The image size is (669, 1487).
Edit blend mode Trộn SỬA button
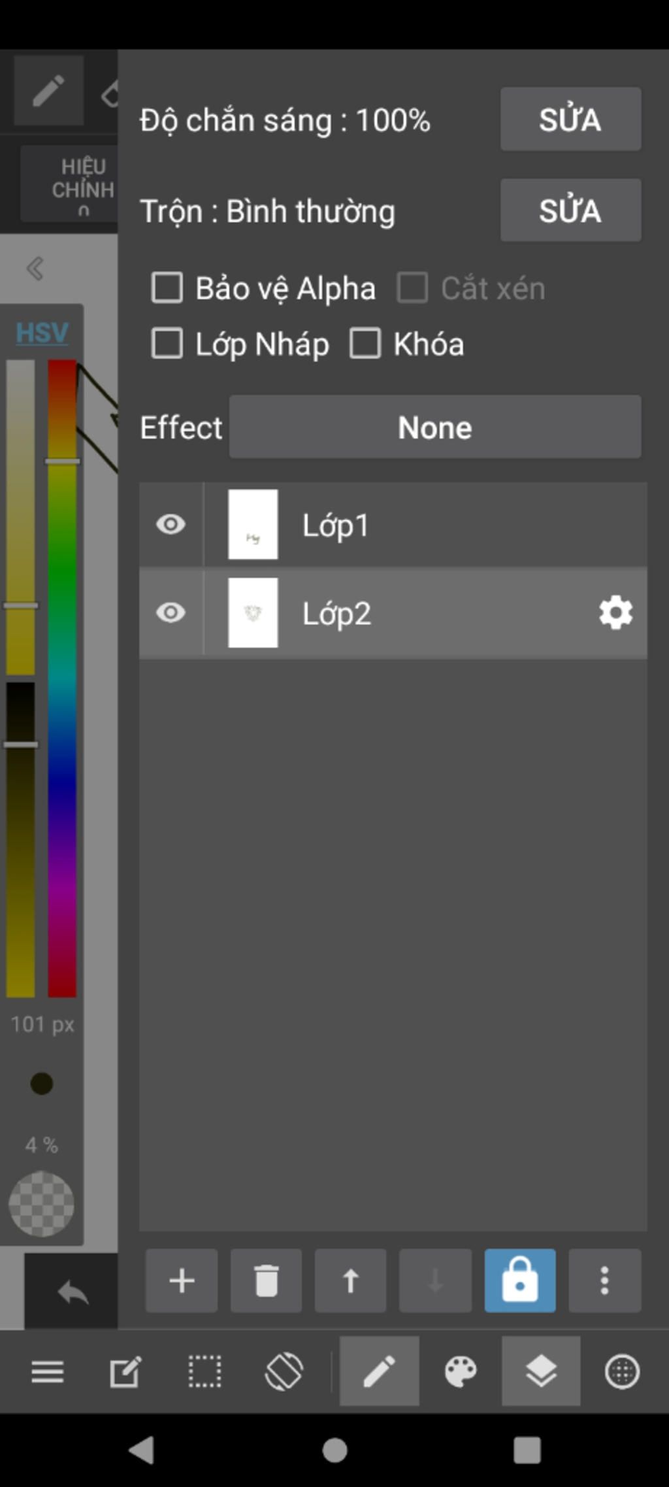point(570,210)
